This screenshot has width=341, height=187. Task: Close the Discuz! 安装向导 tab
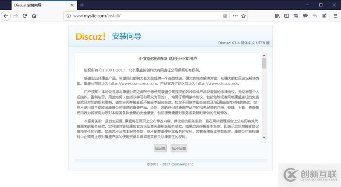72,5
